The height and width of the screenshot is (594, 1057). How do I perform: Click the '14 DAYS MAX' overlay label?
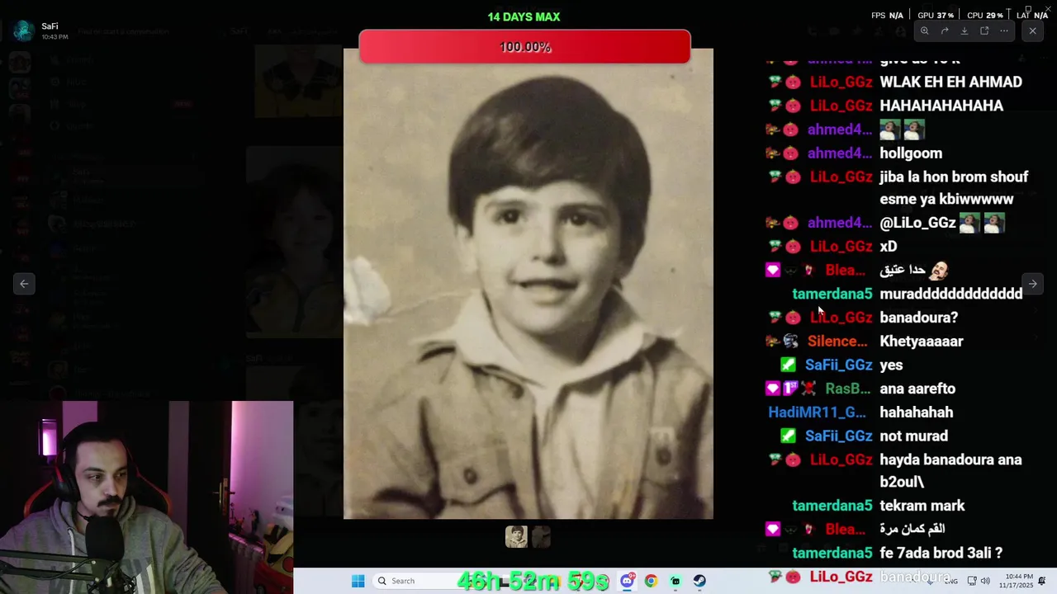[524, 16]
